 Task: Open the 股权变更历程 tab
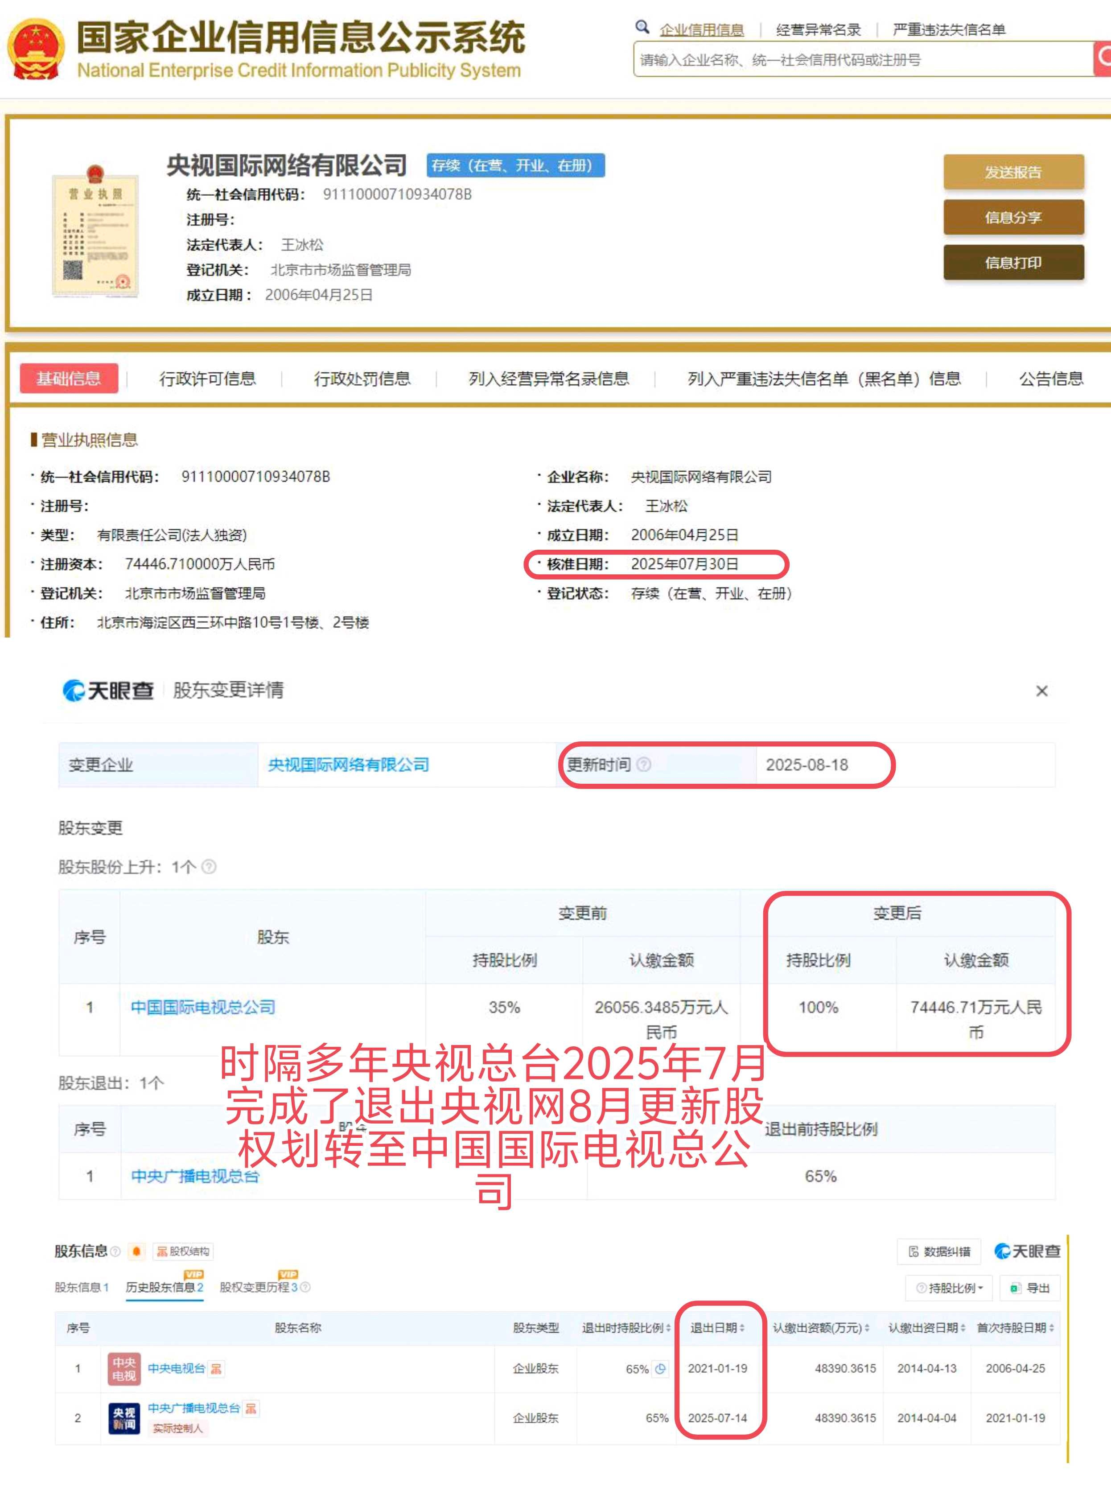(259, 1287)
